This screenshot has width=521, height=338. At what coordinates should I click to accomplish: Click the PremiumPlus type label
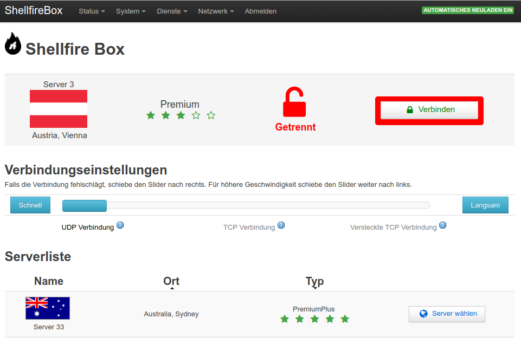[314, 309]
